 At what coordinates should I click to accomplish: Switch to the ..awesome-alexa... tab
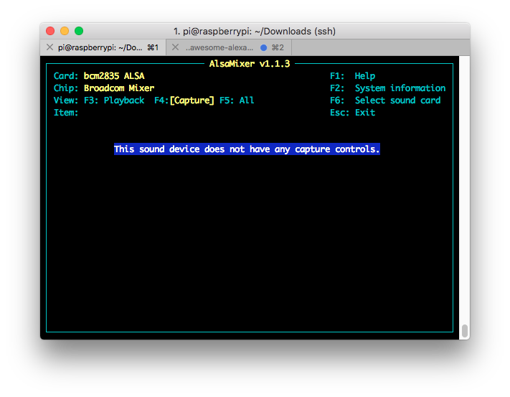click(x=229, y=47)
